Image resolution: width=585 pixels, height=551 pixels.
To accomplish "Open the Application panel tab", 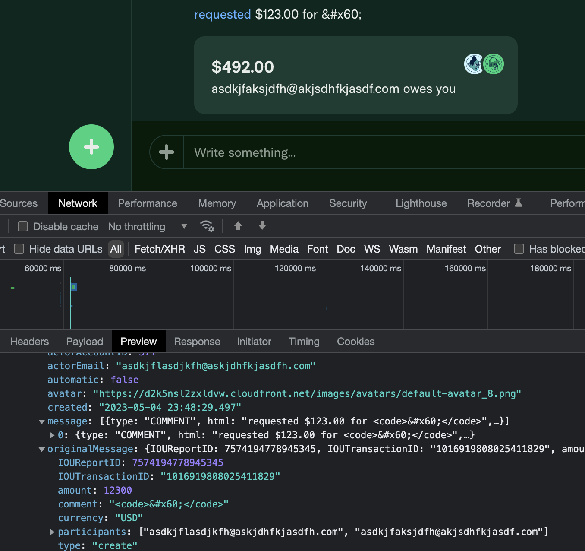I will 283,203.
